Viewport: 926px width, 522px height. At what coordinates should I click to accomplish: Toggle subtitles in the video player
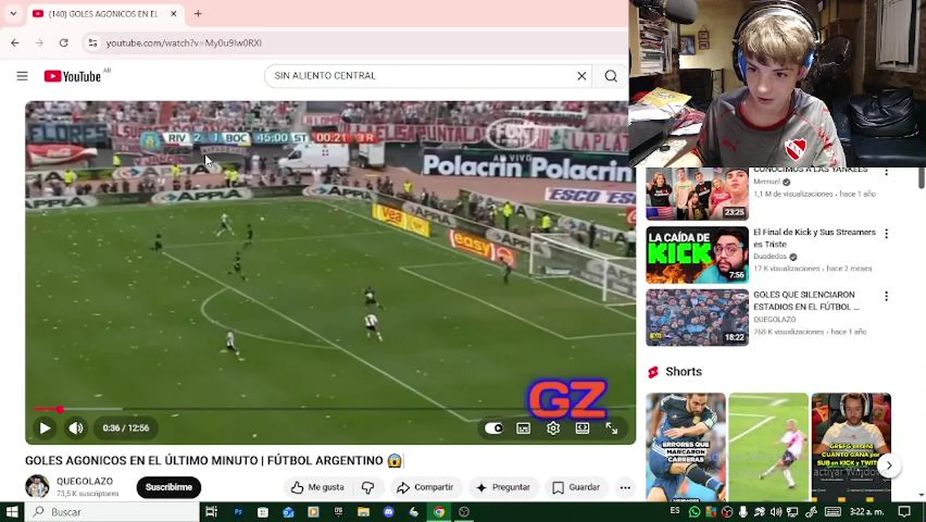coord(523,428)
